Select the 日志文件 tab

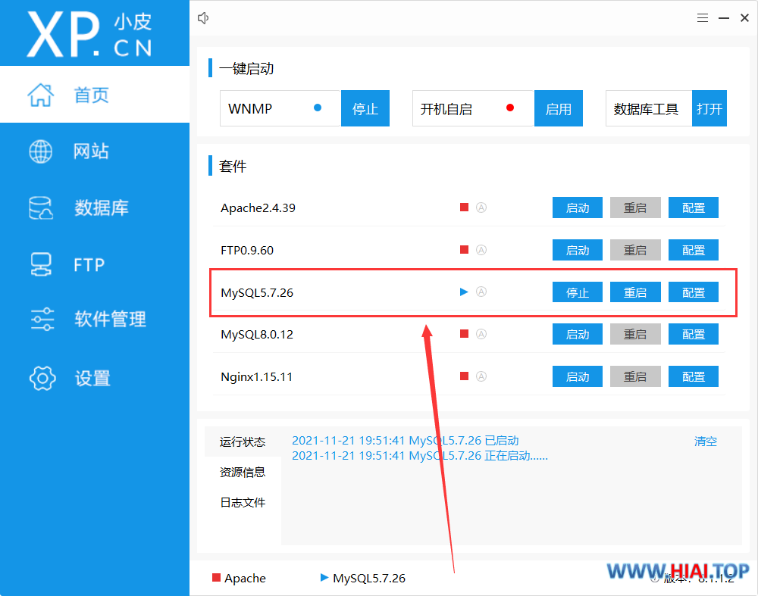[243, 502]
